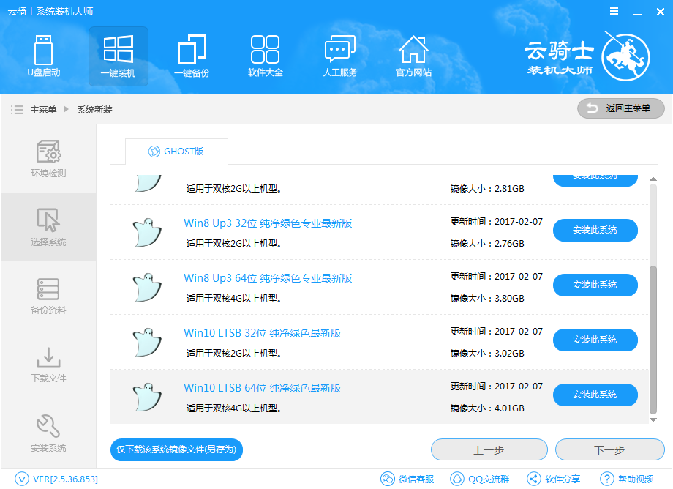Click 更新时间 of Win10 LTSB 32位 row
The width and height of the screenshot is (673, 489).
coord(496,332)
